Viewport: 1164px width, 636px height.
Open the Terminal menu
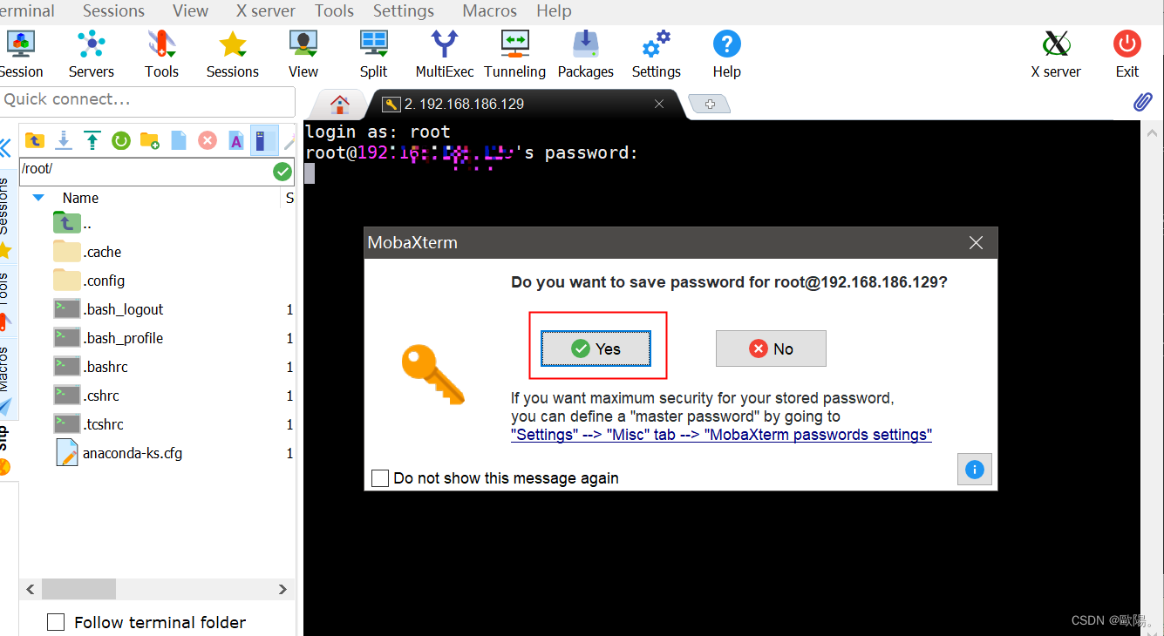26,11
